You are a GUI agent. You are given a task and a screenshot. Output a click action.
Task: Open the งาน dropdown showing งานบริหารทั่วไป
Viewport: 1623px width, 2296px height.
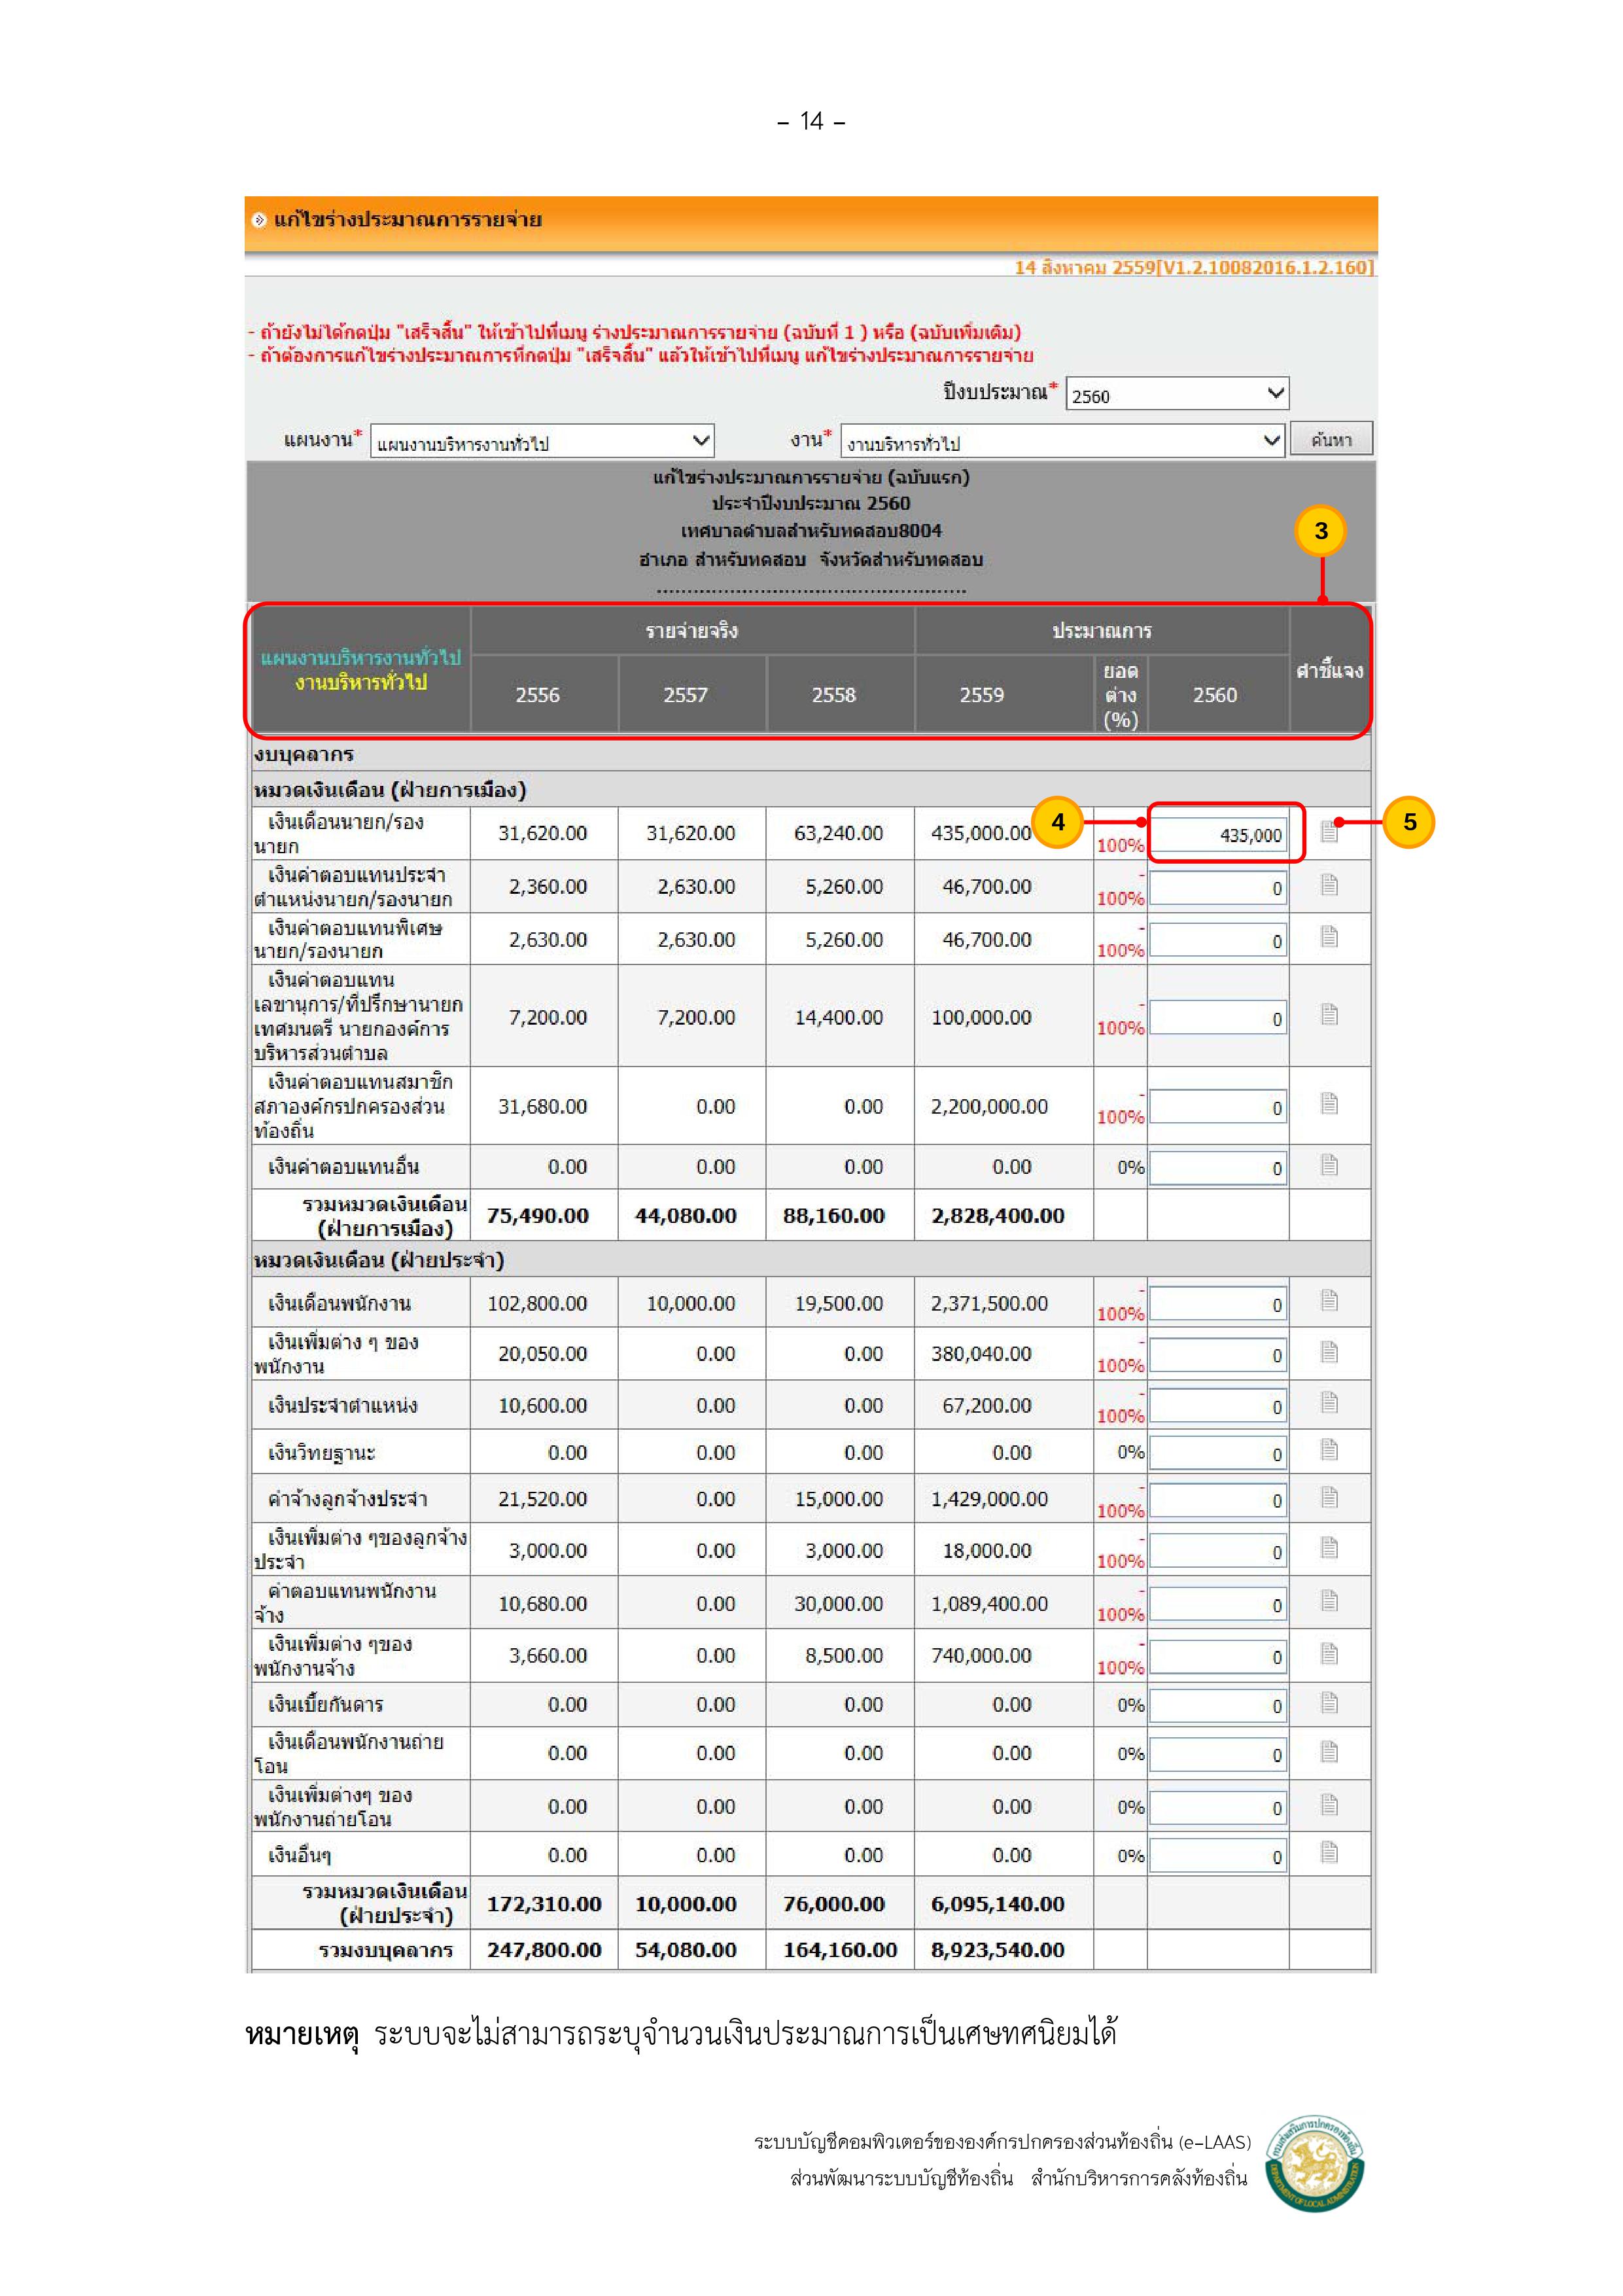(x=1062, y=441)
